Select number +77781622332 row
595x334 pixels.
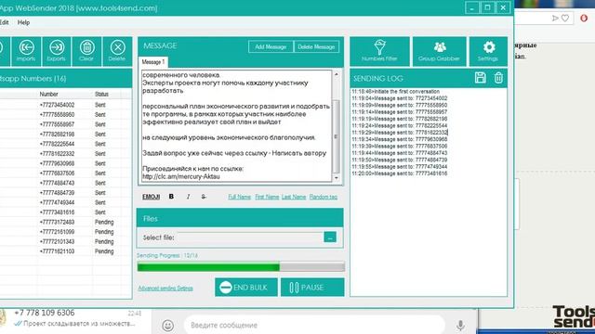coord(65,154)
